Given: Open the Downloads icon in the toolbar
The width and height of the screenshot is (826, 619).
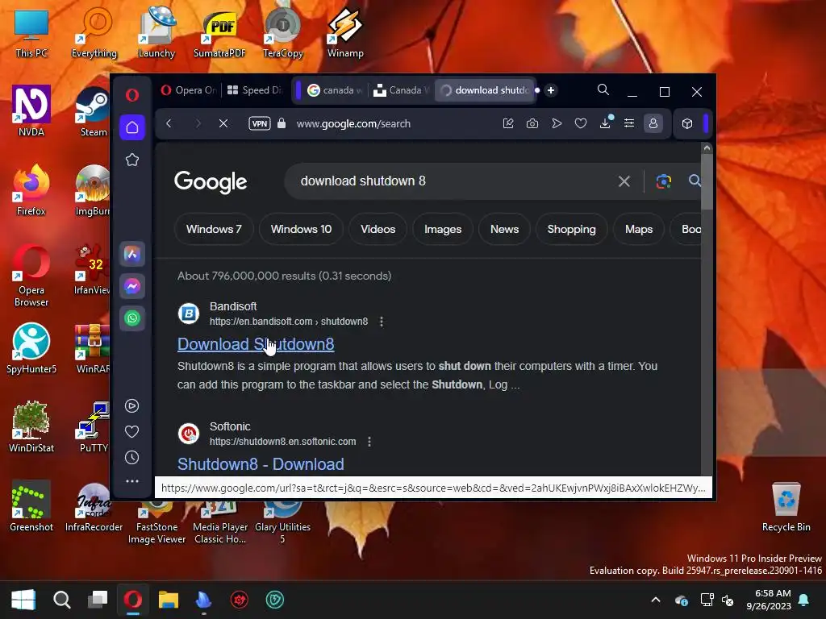Looking at the screenshot, I should [605, 123].
